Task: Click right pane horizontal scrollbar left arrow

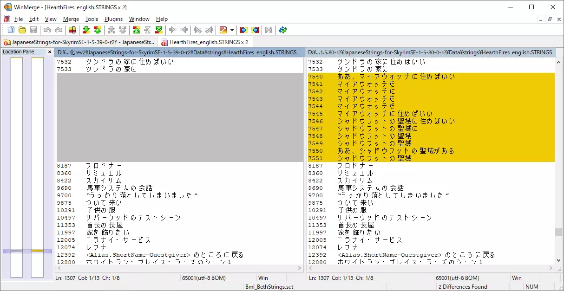Action: point(311,268)
